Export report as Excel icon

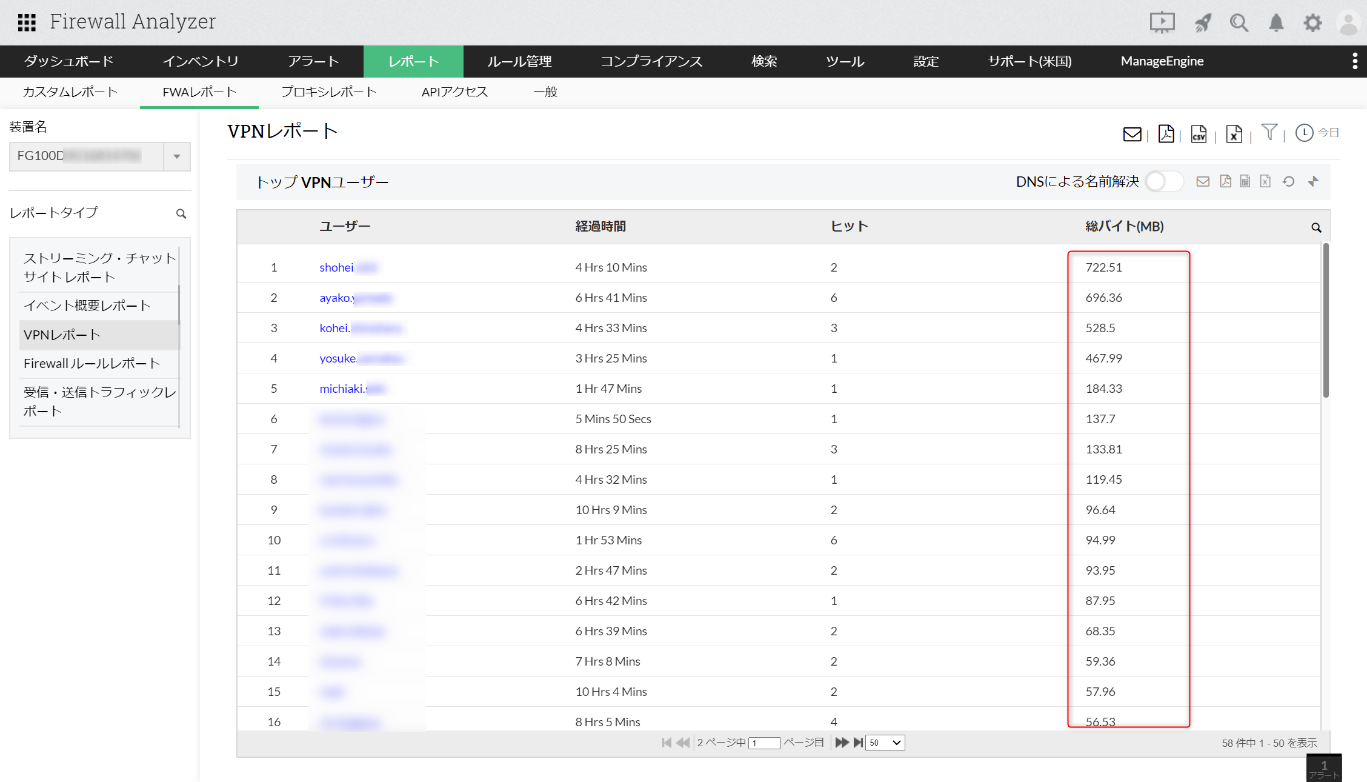coord(1233,134)
